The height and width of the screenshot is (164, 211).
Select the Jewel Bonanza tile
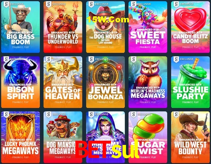105,82
